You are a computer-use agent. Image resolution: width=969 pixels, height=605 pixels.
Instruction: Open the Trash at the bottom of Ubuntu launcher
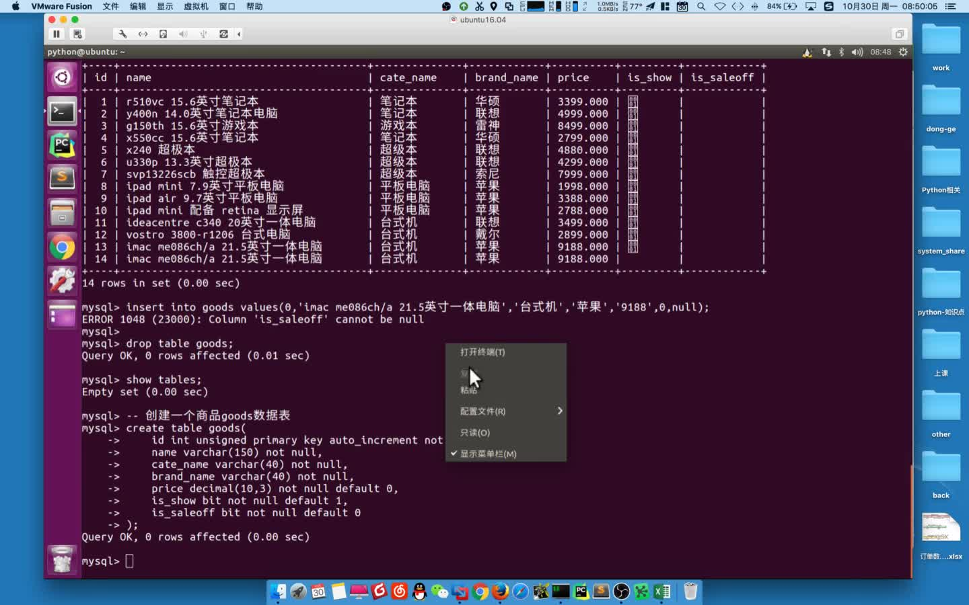coord(61,559)
